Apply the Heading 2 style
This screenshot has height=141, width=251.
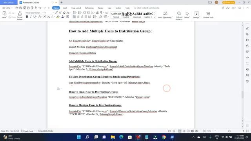[x=137, y=15]
